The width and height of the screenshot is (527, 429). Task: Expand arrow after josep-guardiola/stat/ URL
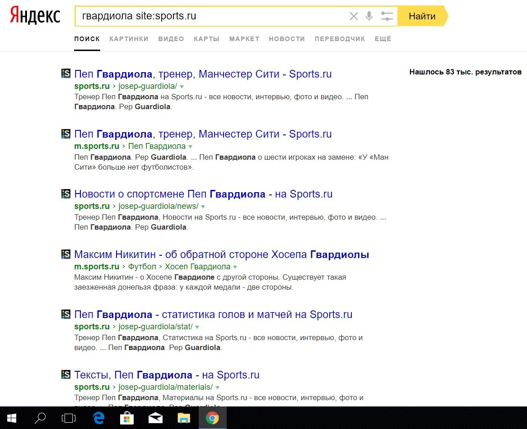click(197, 328)
